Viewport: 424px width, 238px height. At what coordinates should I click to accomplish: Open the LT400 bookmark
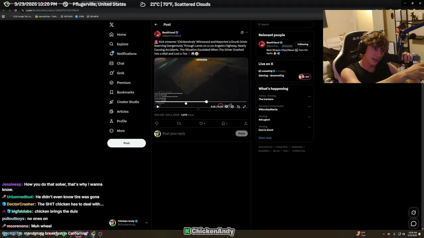tap(79, 16)
